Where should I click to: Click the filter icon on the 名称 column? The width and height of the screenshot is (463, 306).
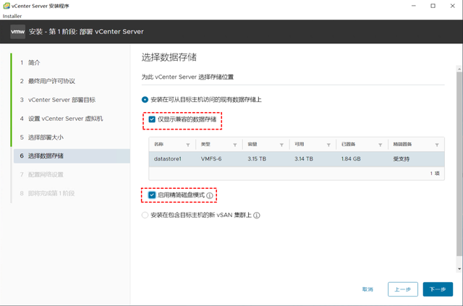188,145
